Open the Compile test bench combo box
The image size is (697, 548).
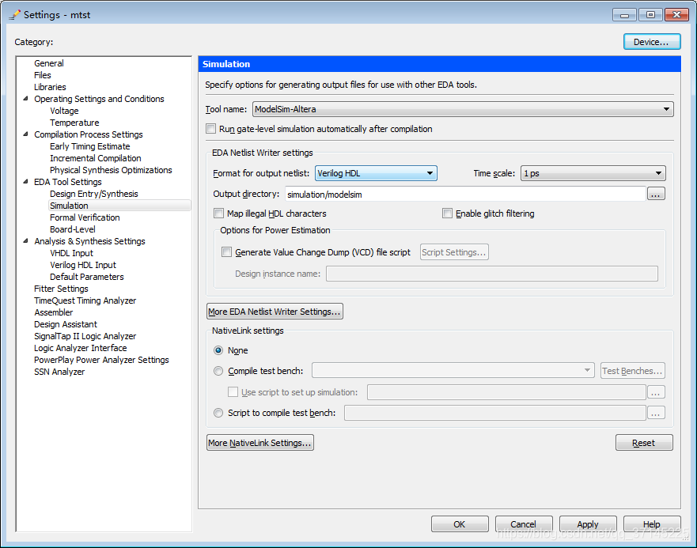click(x=453, y=370)
